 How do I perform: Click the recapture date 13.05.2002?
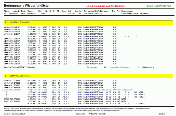(x=32, y=92)
